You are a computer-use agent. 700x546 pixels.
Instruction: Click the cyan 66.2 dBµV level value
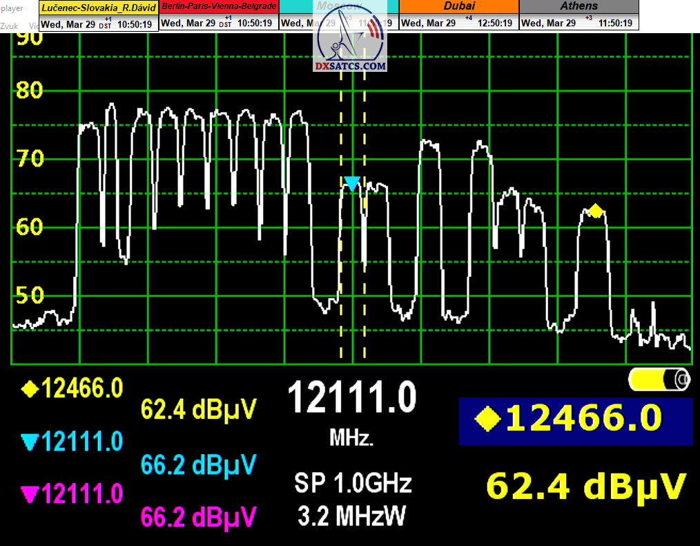(x=199, y=464)
